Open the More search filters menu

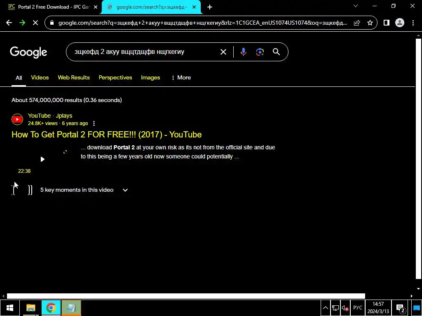tap(181, 77)
